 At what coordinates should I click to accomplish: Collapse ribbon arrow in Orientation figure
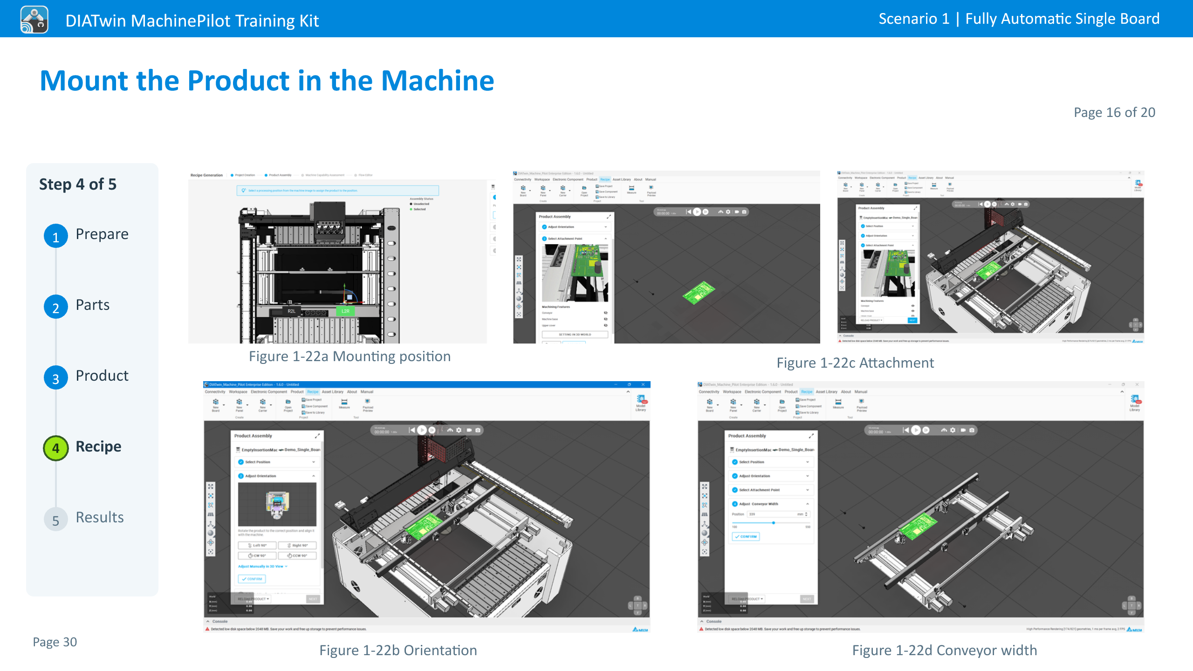point(628,392)
